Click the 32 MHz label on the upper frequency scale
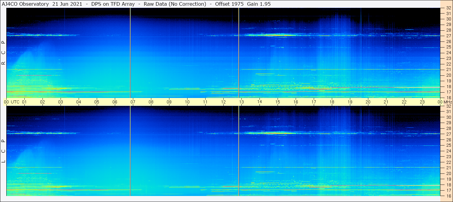Image resolution: width=453 pixels, height=202 pixels. 448,8
